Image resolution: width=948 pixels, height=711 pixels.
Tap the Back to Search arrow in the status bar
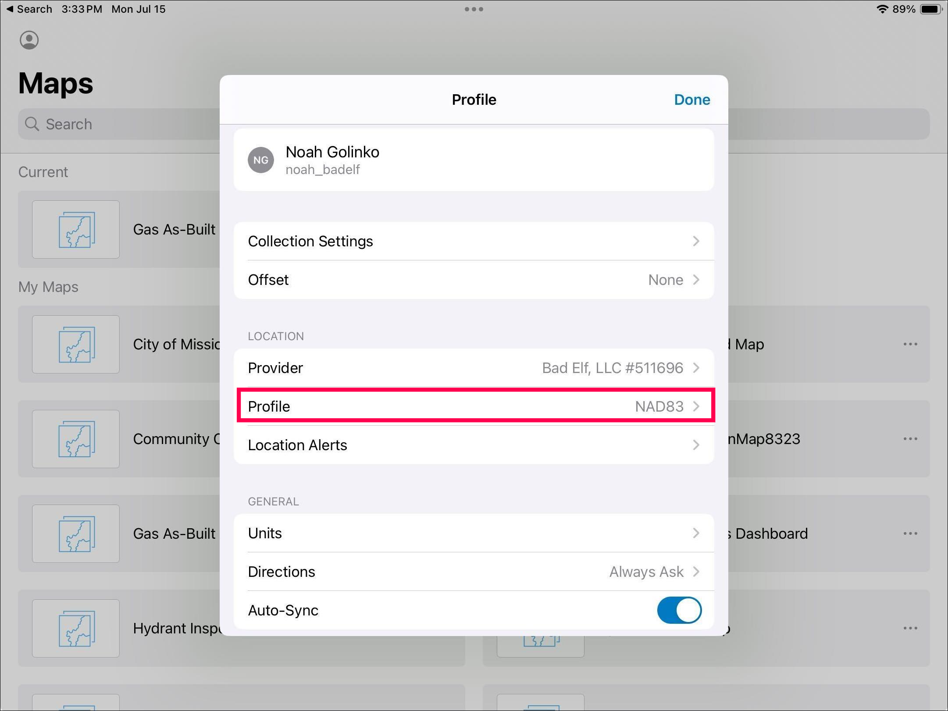pos(11,9)
